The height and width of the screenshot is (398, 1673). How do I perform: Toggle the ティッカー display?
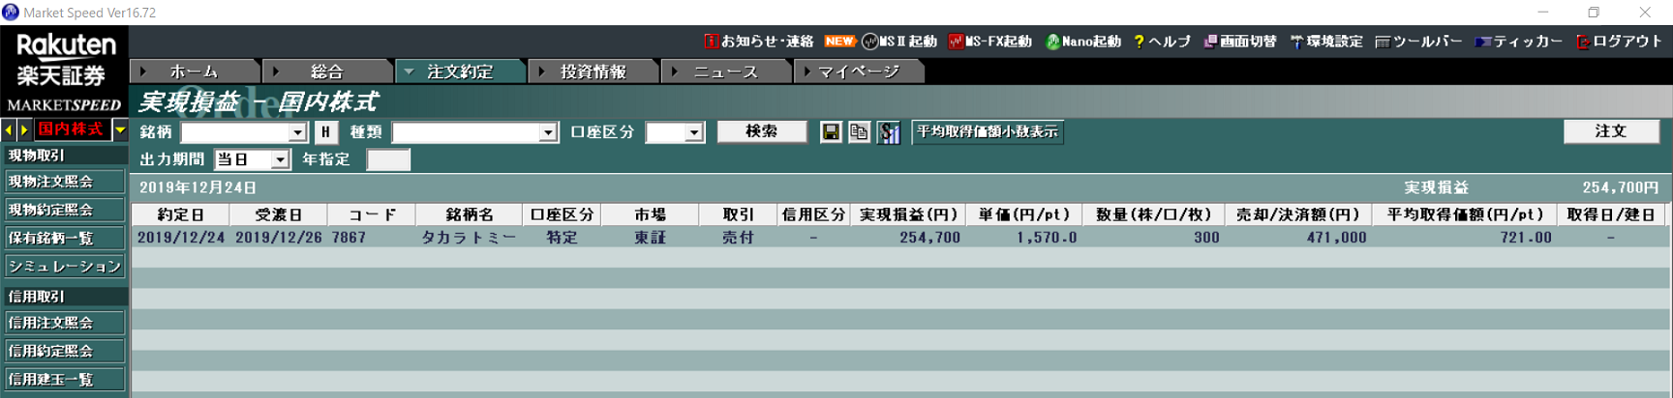pyautogui.click(x=1518, y=42)
